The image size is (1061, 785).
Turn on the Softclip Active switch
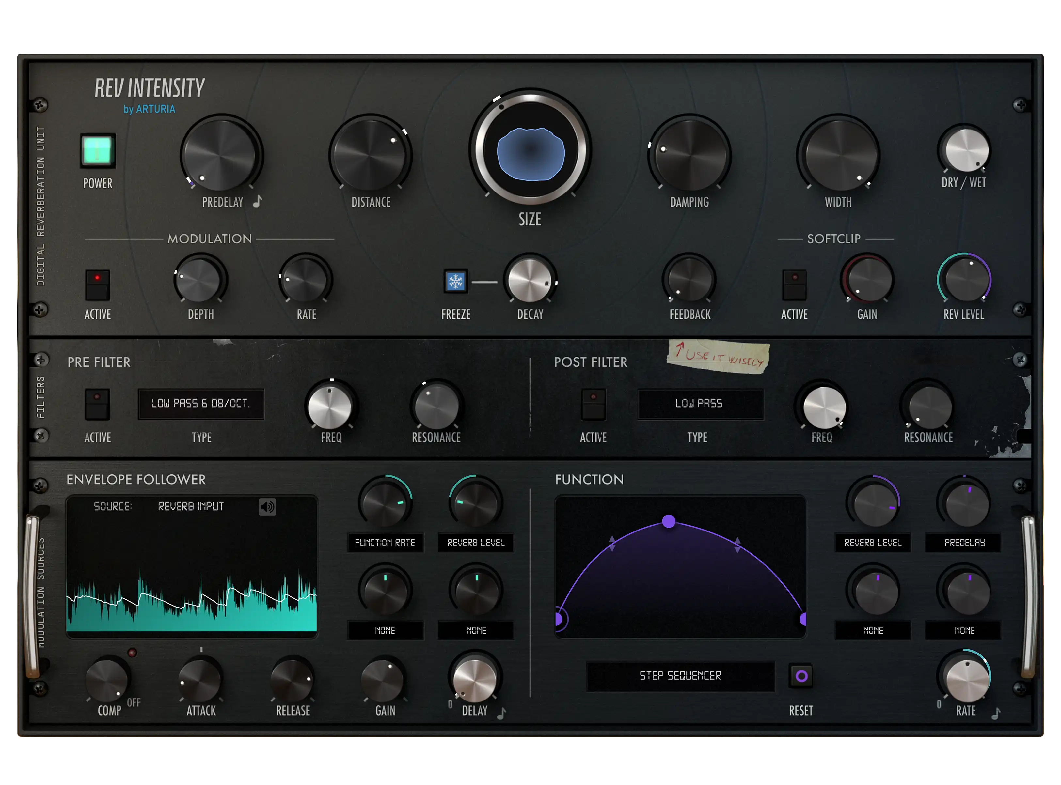[794, 285]
